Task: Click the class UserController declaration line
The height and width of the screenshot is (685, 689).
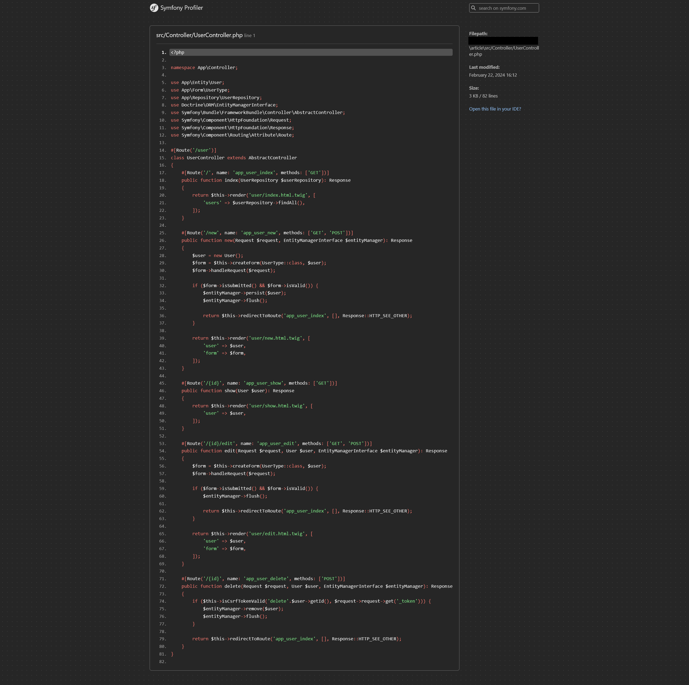Action: coord(234,158)
